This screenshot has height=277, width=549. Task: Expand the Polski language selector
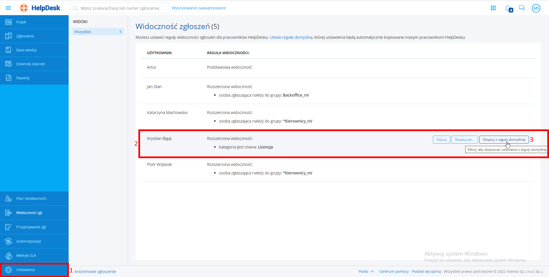tap(366, 271)
